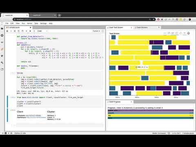Restart the kernel toolbar icon

(34, 31)
